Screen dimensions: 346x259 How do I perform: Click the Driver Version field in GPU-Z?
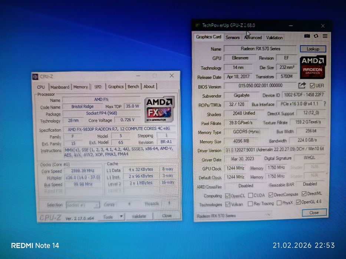(274, 149)
